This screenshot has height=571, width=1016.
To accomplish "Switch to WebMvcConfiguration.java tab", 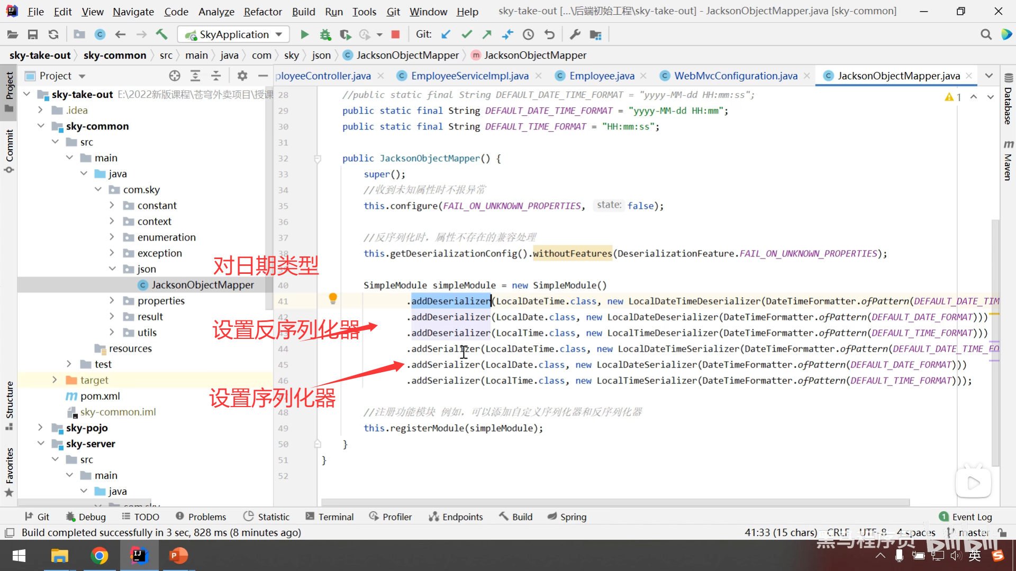I will point(735,76).
